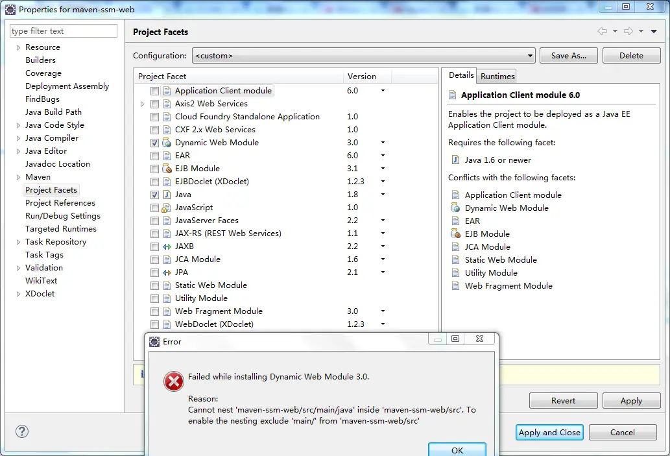Click the Apply and Close button

pyautogui.click(x=549, y=432)
